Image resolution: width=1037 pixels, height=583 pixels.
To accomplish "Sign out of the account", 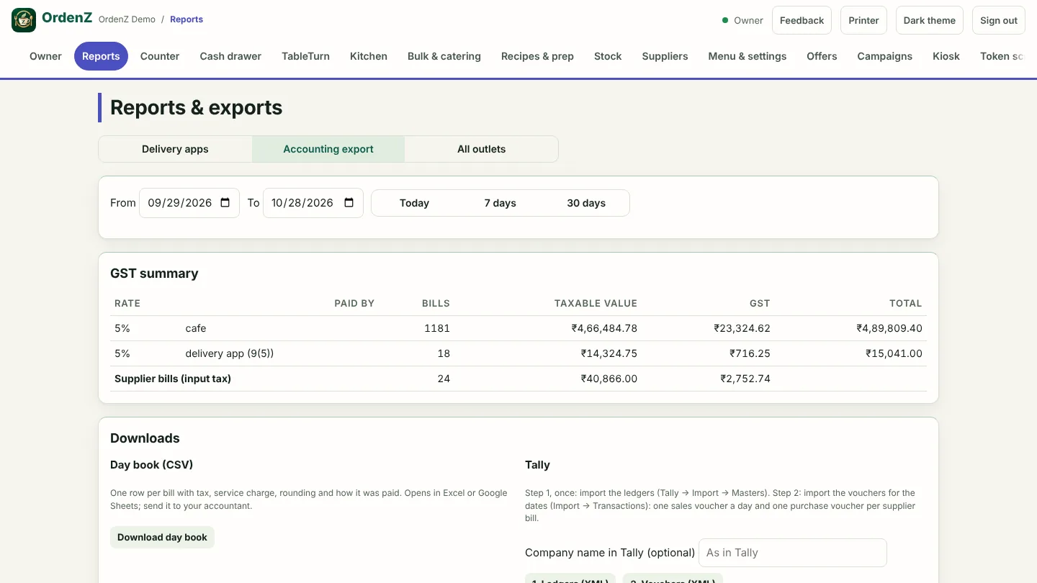I will (999, 20).
